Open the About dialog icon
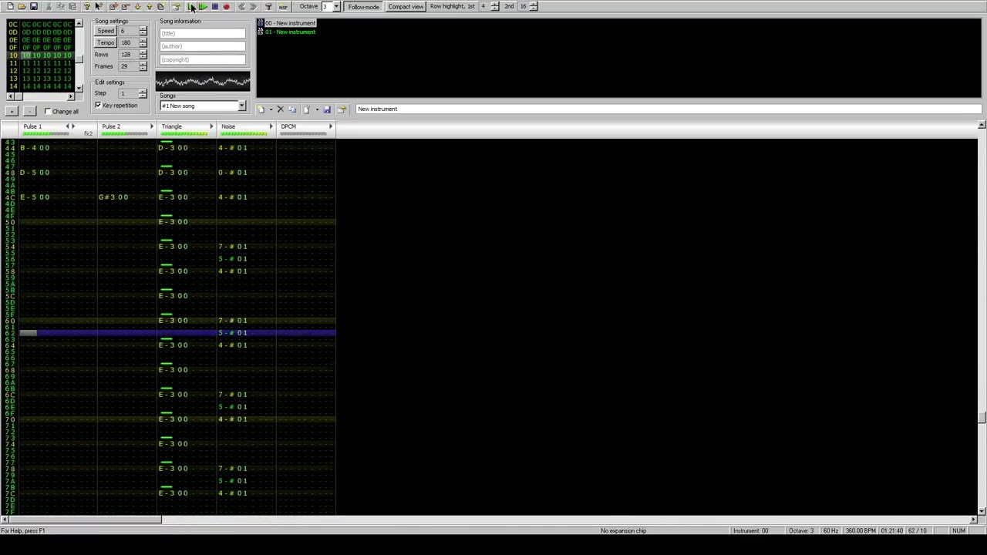 click(x=87, y=6)
